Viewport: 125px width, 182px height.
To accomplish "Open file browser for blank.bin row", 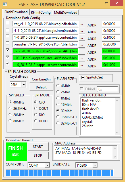I will click(82, 44).
